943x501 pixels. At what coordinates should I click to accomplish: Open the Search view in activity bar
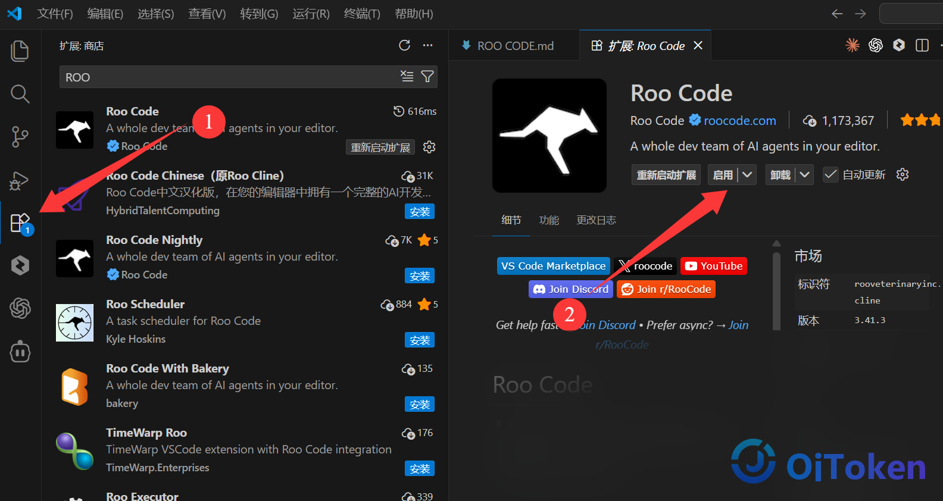pyautogui.click(x=20, y=93)
